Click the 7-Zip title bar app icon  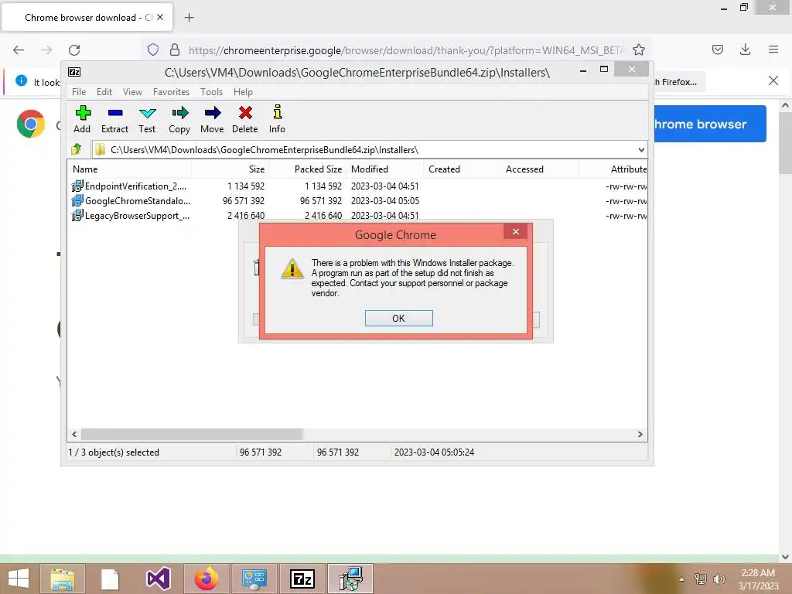(74, 72)
